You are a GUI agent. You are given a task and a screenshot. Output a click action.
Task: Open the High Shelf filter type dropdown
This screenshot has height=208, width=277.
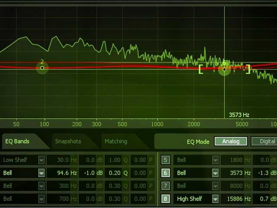coord(216,198)
